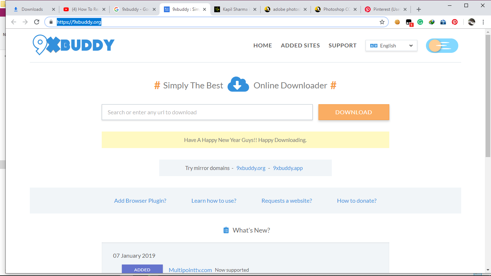Click the vertical page scrollbar thumb

point(488,96)
